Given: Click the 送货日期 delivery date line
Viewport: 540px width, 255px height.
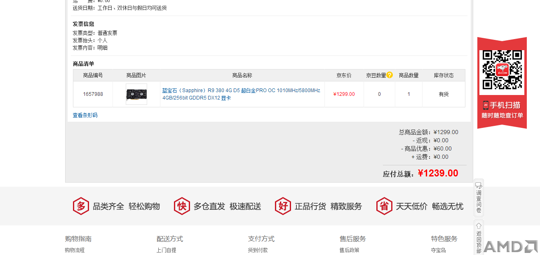Looking at the screenshot, I should coord(120,8).
